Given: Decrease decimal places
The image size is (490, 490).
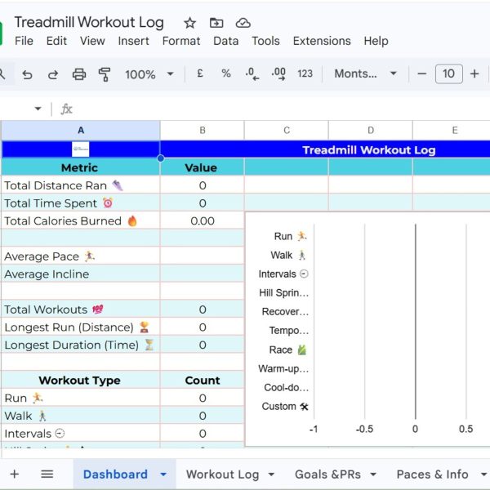Looking at the screenshot, I should [252, 74].
